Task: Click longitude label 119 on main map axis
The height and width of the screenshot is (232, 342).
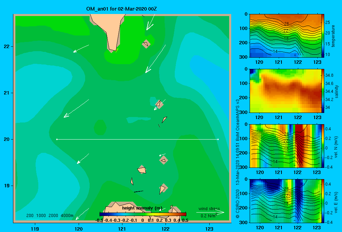Action: 35,229
